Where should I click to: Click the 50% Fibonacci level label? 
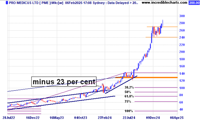point(128,92)
